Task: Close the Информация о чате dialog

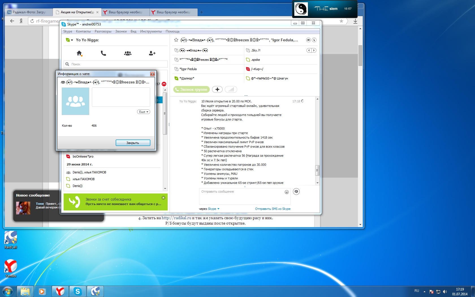Action: pos(152,74)
